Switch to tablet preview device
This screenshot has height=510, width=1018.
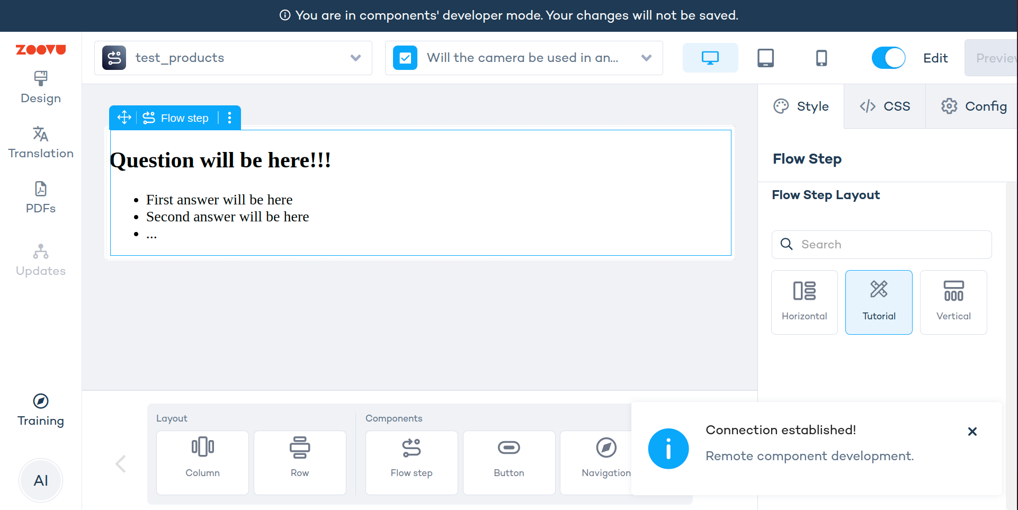[765, 58]
